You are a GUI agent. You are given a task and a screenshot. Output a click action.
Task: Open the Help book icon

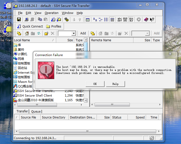(x=146, y=19)
